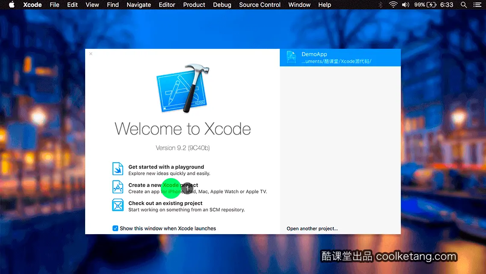Open Notification Center list icon
Viewport: 486px width, 274px height.
pyautogui.click(x=477, y=5)
